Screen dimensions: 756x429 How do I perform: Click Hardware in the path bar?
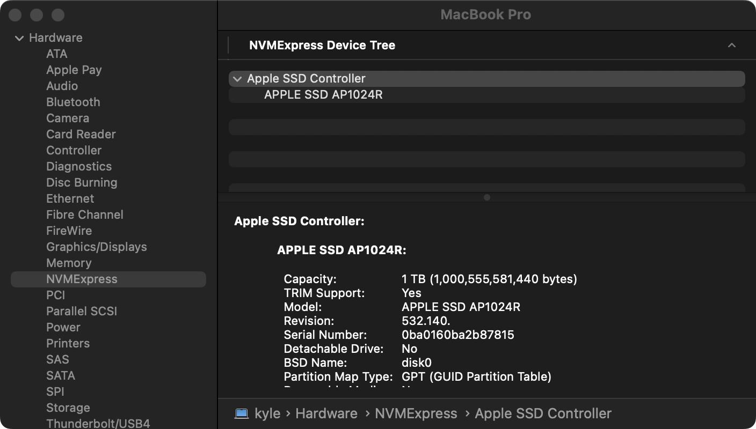pos(326,413)
